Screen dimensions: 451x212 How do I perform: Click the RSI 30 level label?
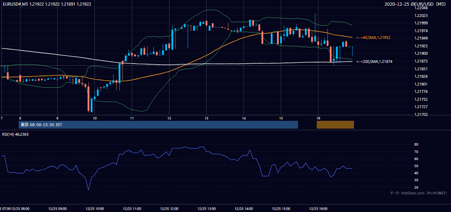[x=416, y=180]
